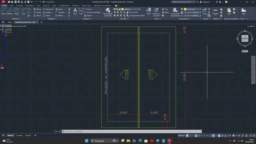Click the yellow layer color swatch
This screenshot has width=256, height=144.
(122, 9)
